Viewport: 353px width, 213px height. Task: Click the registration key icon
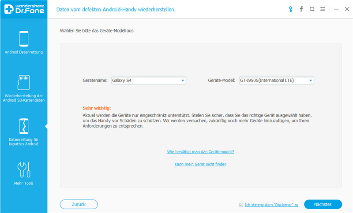[x=290, y=9]
